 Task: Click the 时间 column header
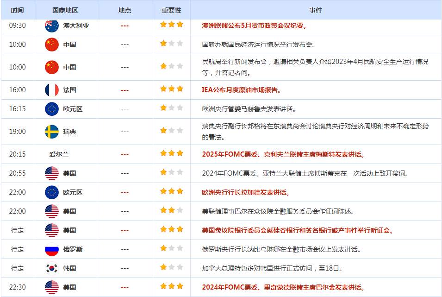17,10
